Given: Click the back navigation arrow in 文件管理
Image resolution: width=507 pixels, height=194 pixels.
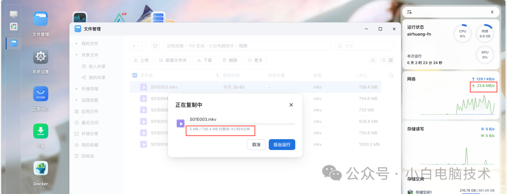Looking at the screenshot, I should pyautogui.click(x=134, y=46).
